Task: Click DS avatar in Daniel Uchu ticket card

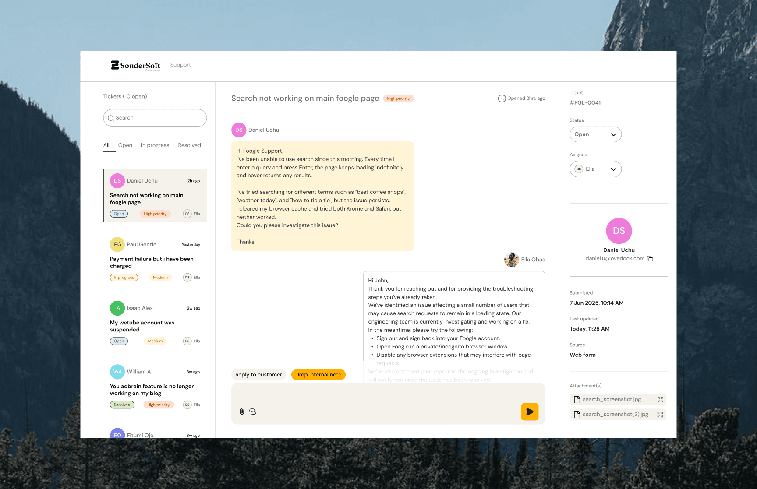Action: (117, 181)
